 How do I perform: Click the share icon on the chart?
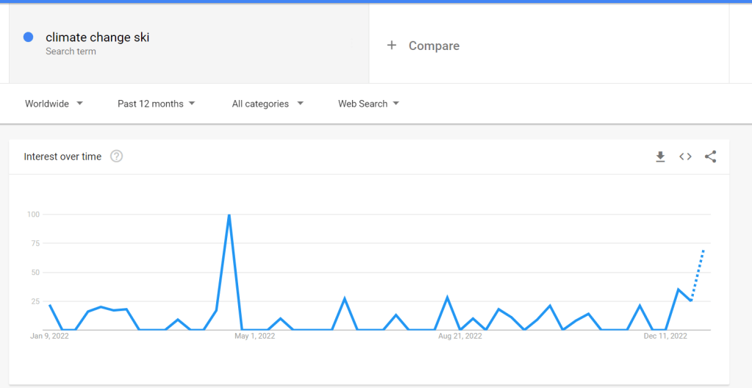(x=710, y=157)
